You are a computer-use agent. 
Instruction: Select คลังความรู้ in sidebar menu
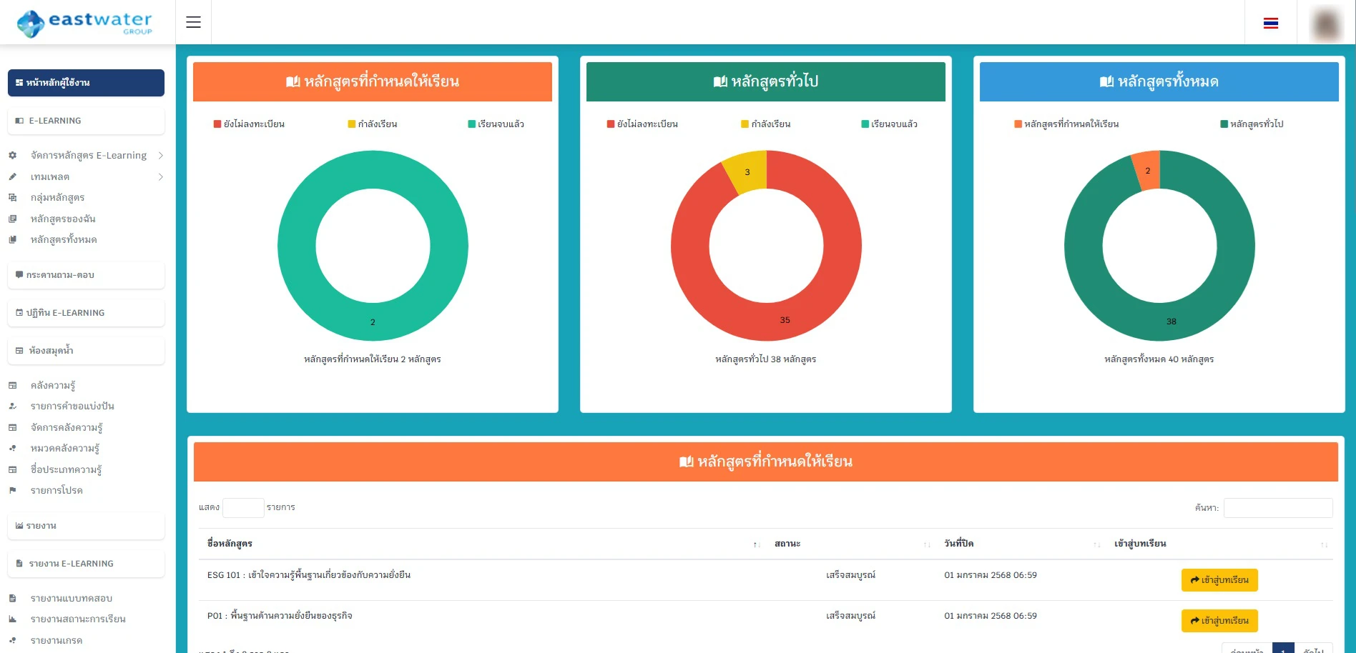52,385
